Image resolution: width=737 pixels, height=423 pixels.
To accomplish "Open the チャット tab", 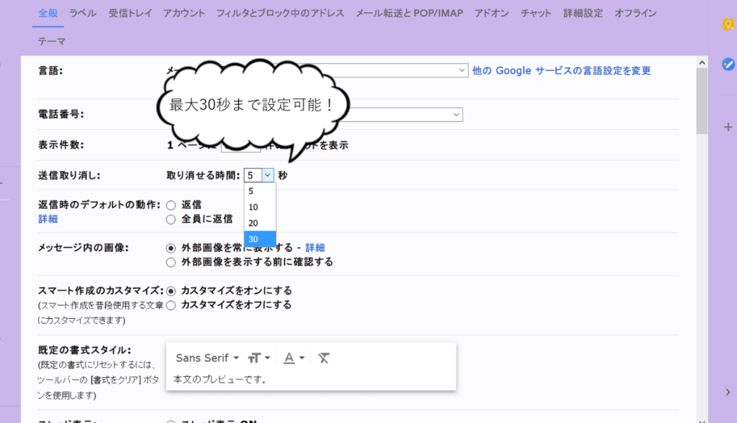I will (535, 13).
